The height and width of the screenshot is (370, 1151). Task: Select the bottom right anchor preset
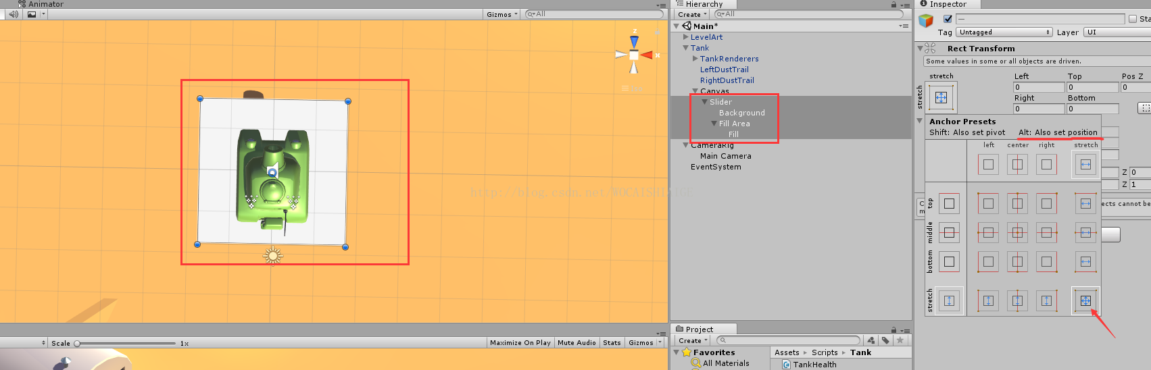1046,261
